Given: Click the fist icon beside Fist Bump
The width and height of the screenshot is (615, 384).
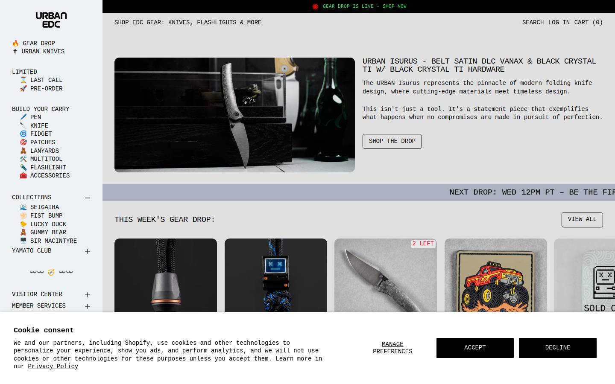Looking at the screenshot, I should (x=23, y=216).
